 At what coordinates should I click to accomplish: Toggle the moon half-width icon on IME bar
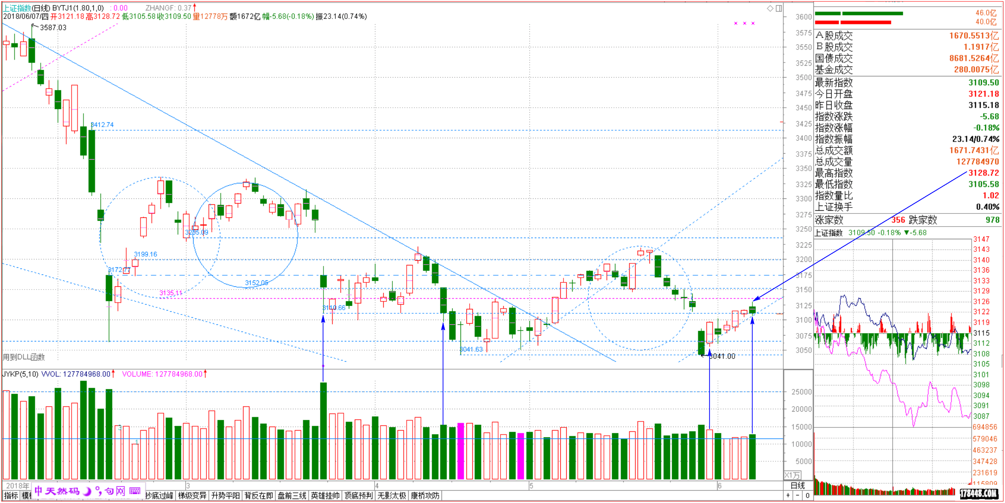tap(88, 491)
